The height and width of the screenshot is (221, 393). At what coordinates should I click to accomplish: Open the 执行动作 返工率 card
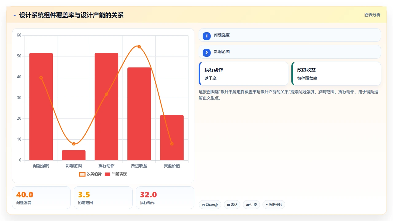click(243, 74)
